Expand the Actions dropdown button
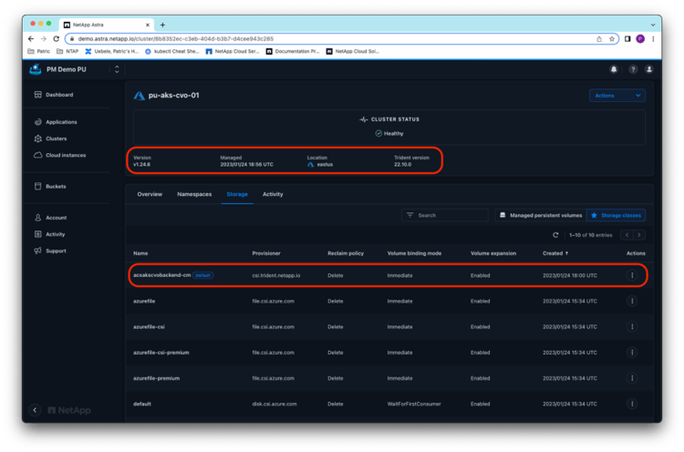 point(618,95)
